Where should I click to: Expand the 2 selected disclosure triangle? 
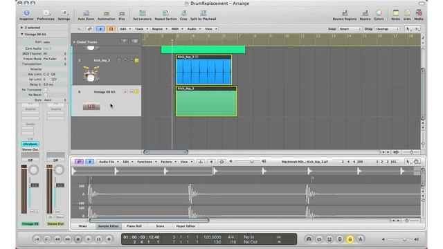point(21,28)
